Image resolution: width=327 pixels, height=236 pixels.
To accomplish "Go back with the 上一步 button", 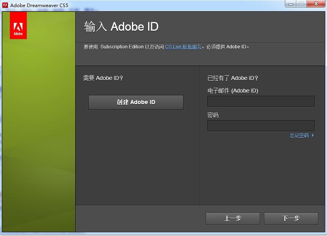I will point(233,219).
